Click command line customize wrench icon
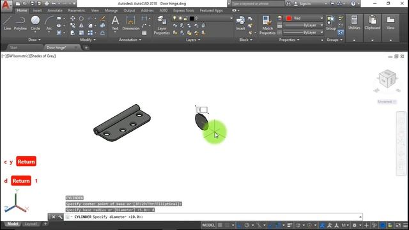This screenshot has height=230, width=409. 60,217
